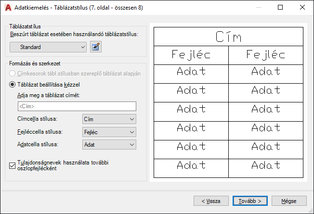This screenshot has width=314, height=214.
Task: Select 'Táblázat beállítása kézzel' radio button
Action: [13, 84]
